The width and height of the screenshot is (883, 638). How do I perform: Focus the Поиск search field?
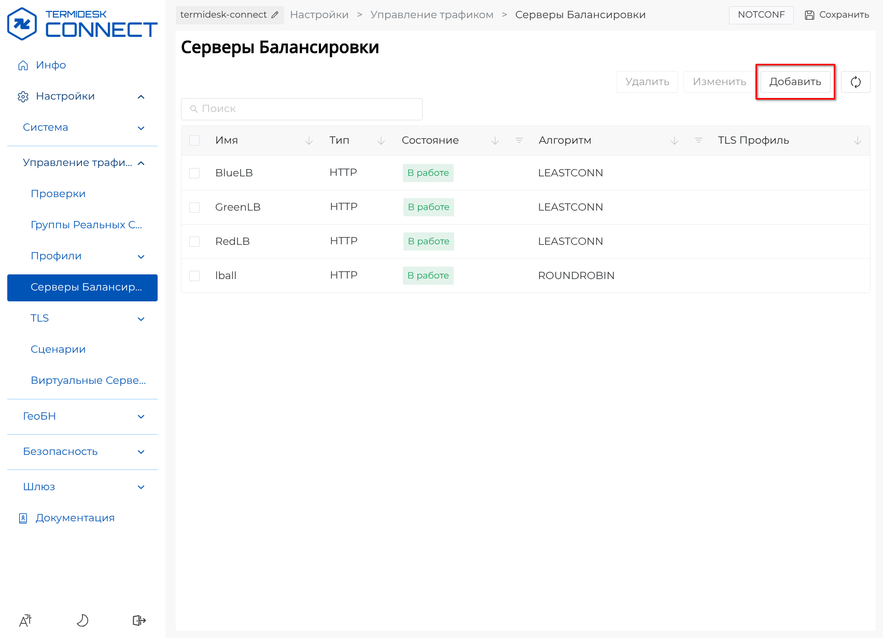click(x=302, y=109)
